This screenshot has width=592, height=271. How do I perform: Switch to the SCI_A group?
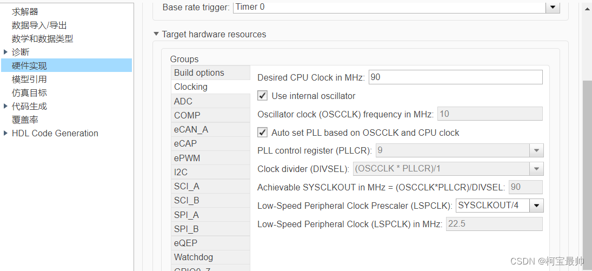187,186
